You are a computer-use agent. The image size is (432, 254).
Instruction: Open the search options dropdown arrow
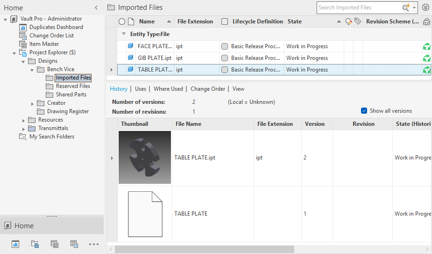pos(414,7)
